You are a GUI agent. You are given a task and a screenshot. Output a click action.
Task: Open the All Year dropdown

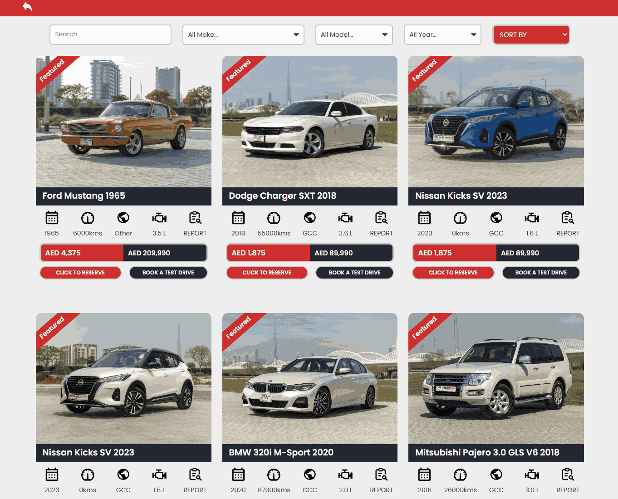pos(442,34)
